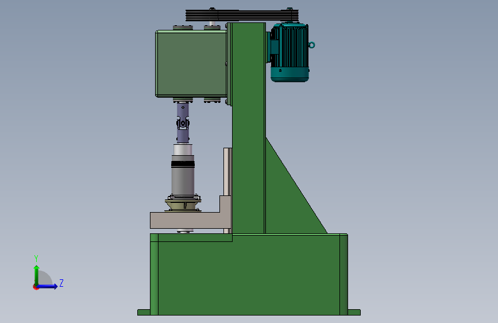
Task: Click the black drive belt on top
Action: click(x=242, y=15)
